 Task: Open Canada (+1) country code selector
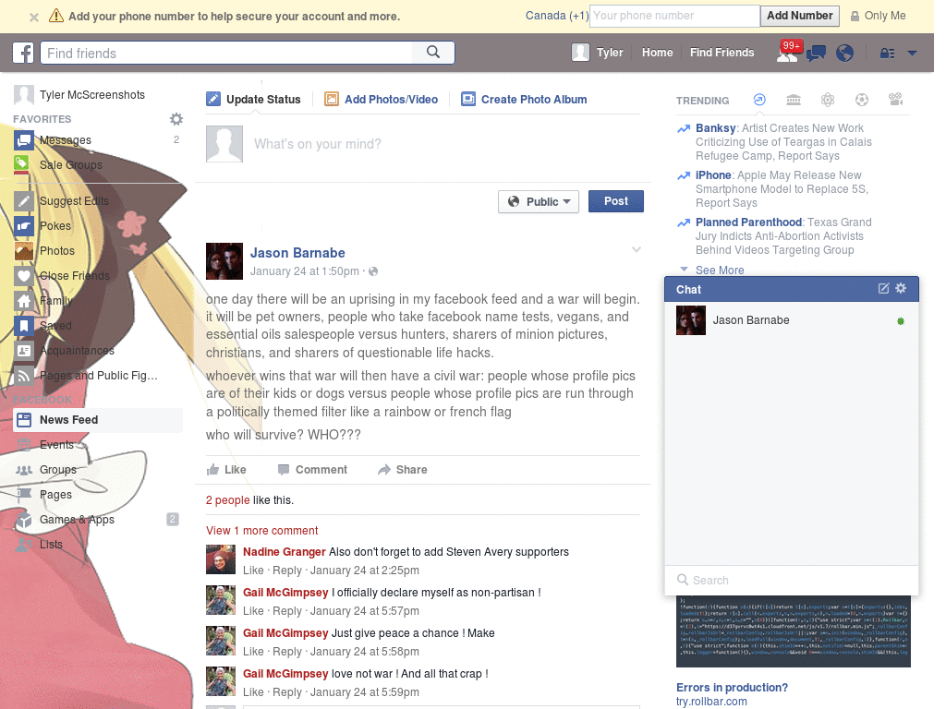556,16
